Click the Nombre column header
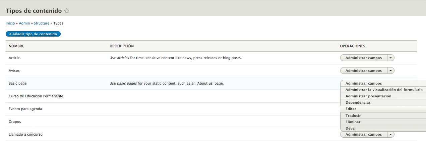The height and width of the screenshot is (141, 426). 16,46
